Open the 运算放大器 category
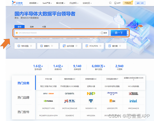Image resolution: width=154 pixels, height=121 pixels. point(91,86)
